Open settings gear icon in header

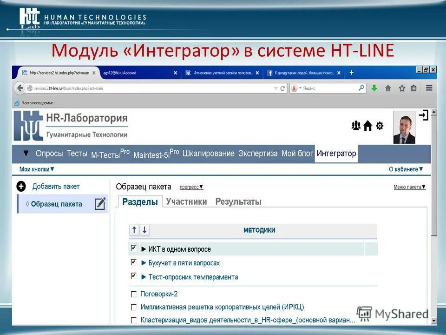[x=380, y=126]
